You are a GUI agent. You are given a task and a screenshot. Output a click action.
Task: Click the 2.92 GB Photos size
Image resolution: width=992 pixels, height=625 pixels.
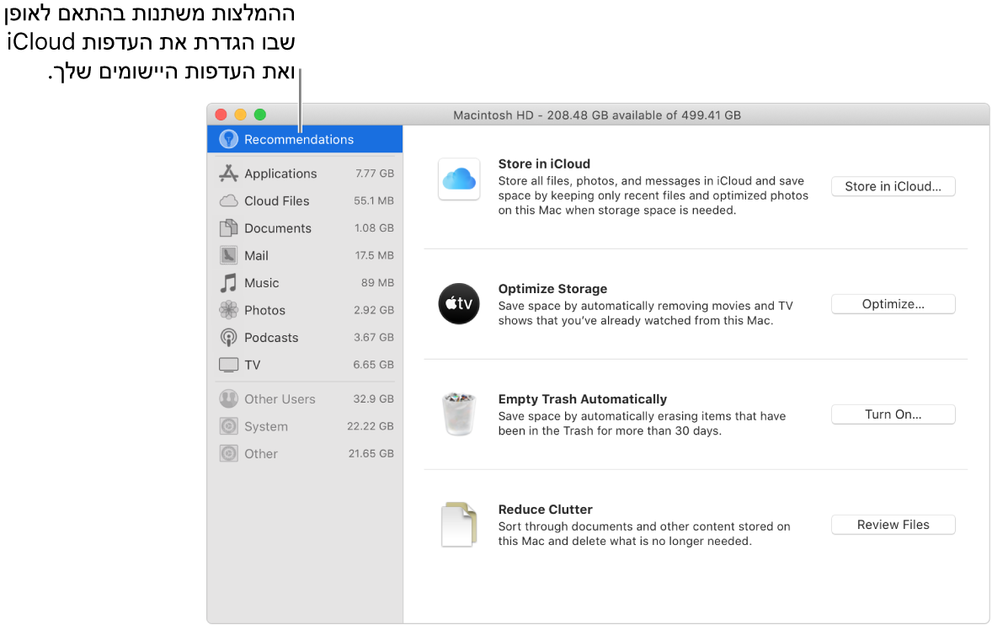point(373,310)
